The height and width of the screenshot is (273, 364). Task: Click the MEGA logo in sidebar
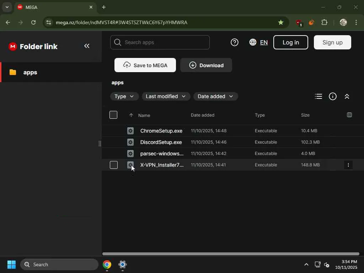point(13,47)
